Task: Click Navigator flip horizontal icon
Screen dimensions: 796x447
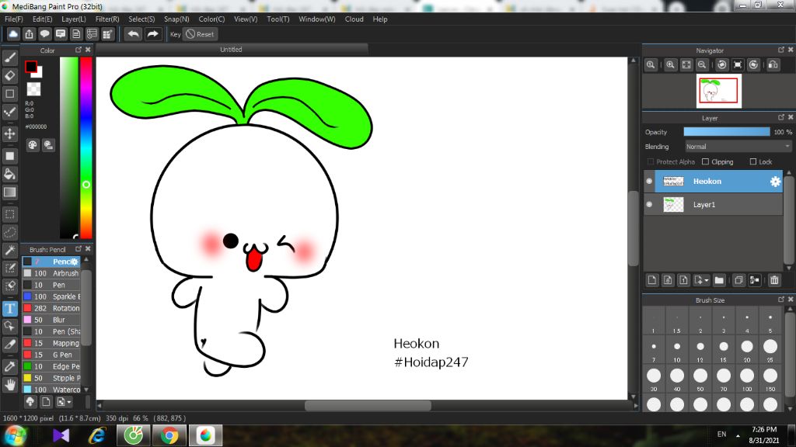Action: (x=773, y=65)
